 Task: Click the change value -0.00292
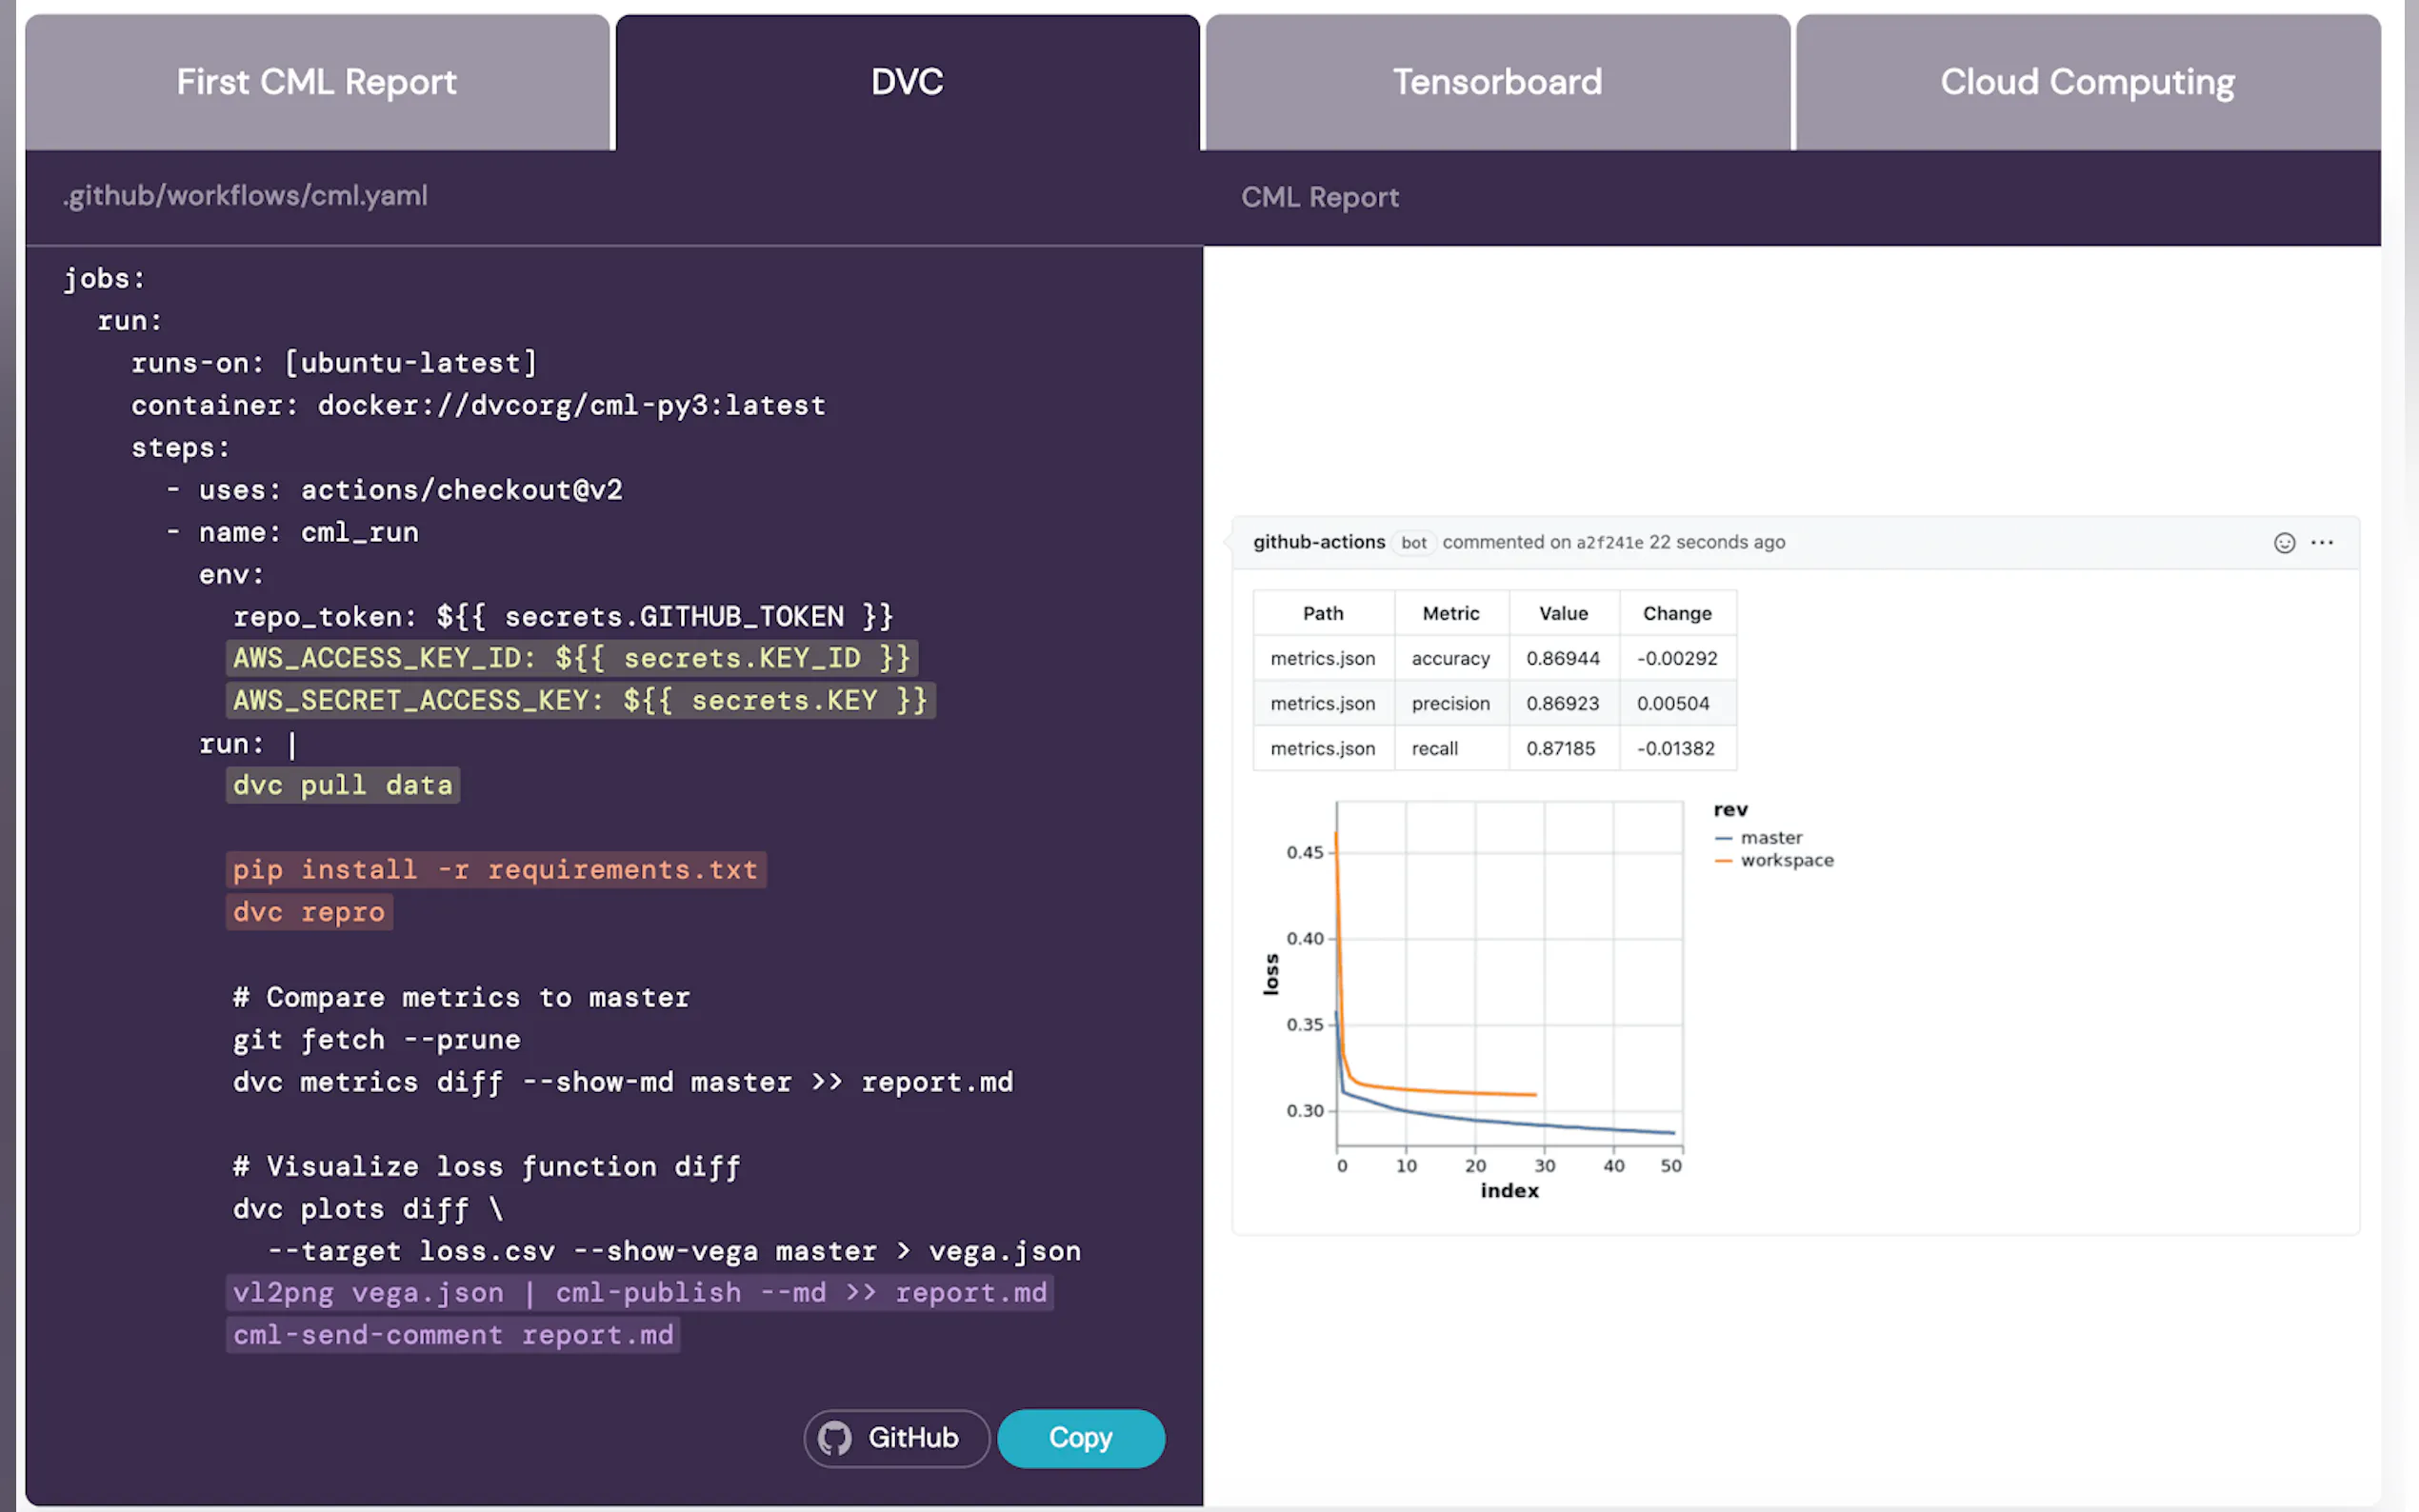[1677, 658]
